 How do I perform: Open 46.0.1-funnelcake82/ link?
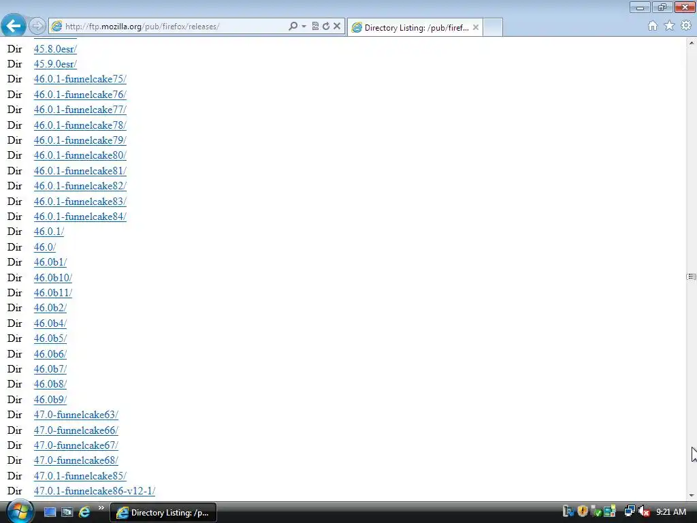(x=80, y=187)
